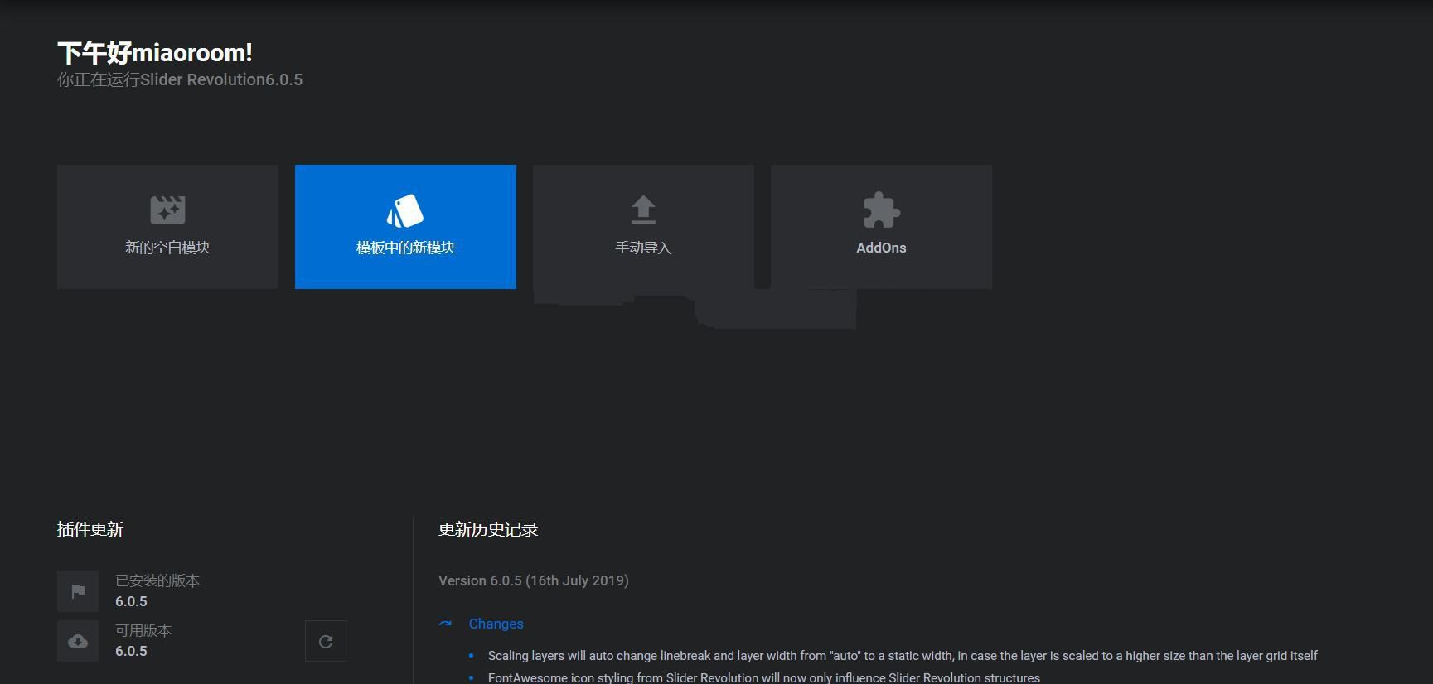The width and height of the screenshot is (1433, 684).
Task: Click the film-sparkle icon for new blank module
Action: click(167, 210)
